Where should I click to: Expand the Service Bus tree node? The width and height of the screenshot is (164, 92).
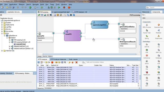(x=2, y=31)
